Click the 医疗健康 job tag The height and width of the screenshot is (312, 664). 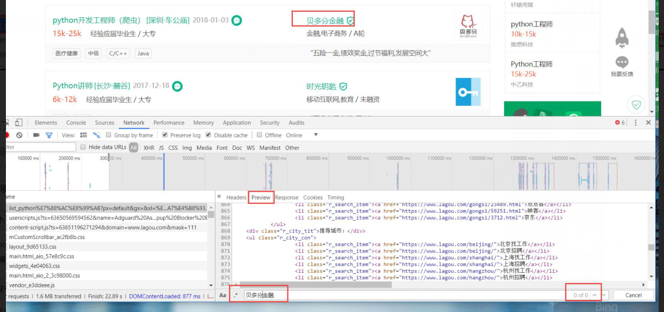pyautogui.click(x=67, y=54)
